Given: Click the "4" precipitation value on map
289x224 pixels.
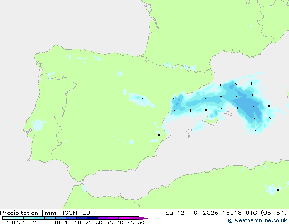Looking at the screenshot, I should tap(237, 96).
